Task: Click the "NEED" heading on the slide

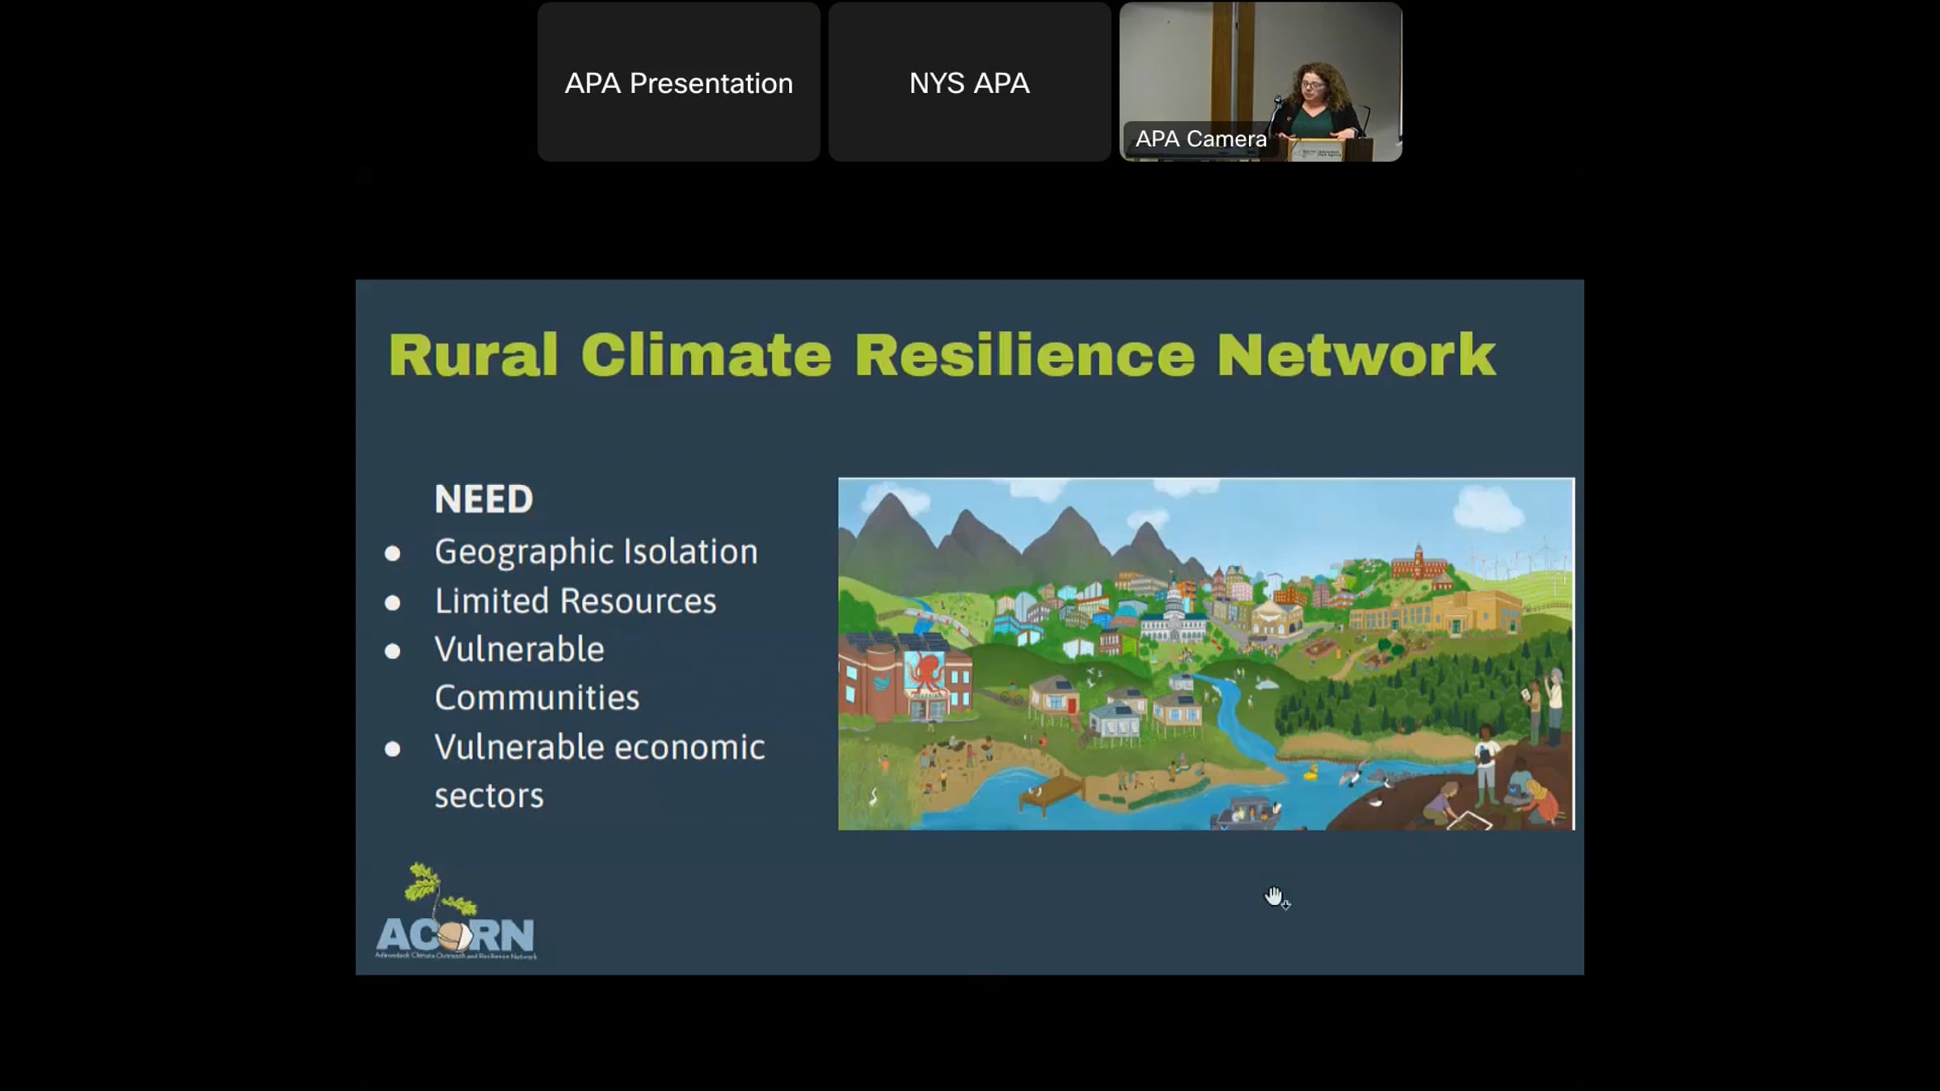Action: pyautogui.click(x=484, y=499)
